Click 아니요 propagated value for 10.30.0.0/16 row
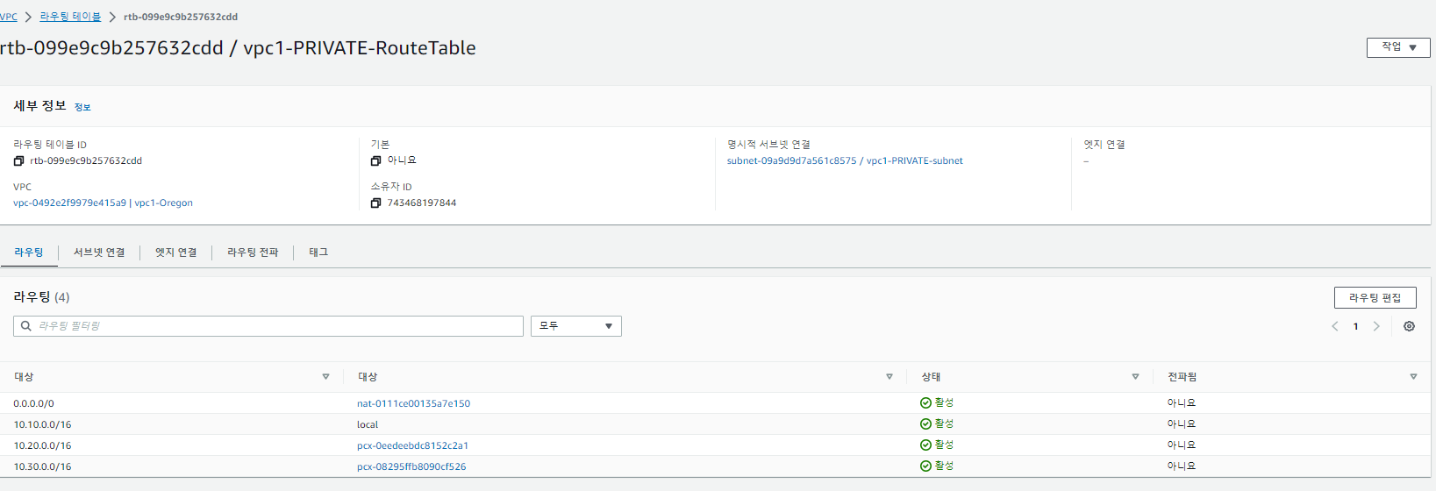Viewport: 1436px width, 491px height. click(1182, 466)
